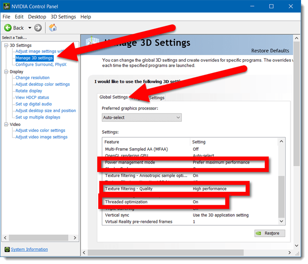Image resolution: width=308 pixels, height=264 pixels.
Task: Open the Help menu
Action: tap(86, 17)
